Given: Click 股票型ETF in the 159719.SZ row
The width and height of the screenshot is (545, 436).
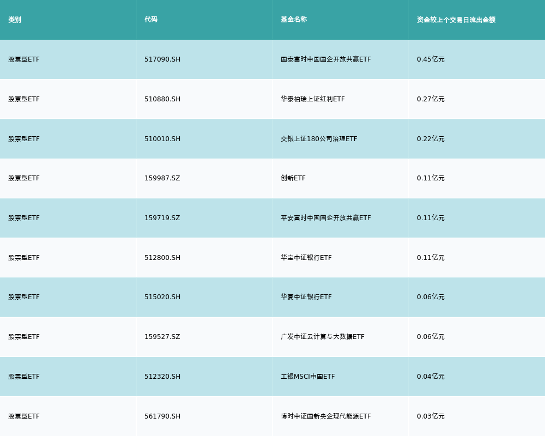Looking at the screenshot, I should [24, 218].
